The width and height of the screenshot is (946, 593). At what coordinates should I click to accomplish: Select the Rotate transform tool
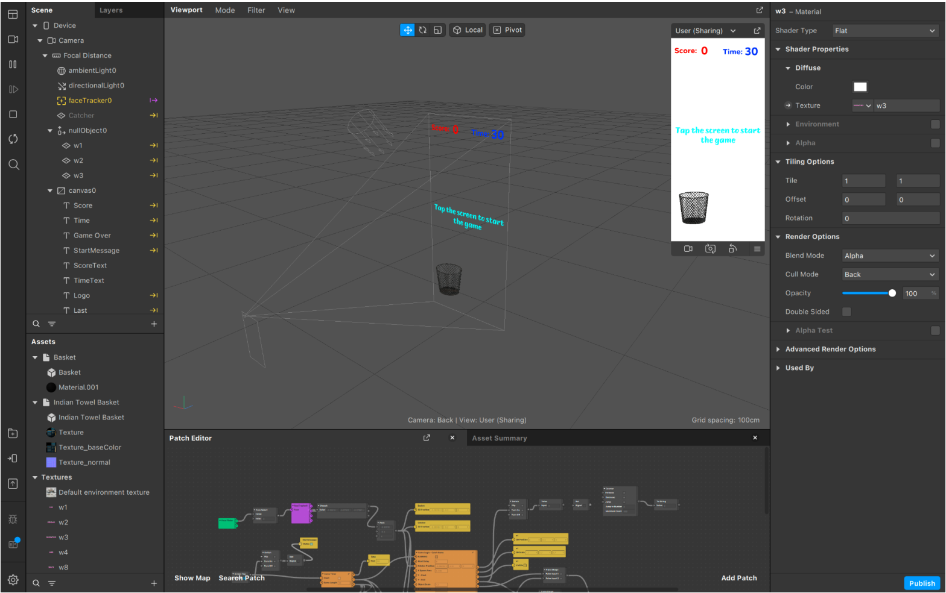click(x=423, y=30)
